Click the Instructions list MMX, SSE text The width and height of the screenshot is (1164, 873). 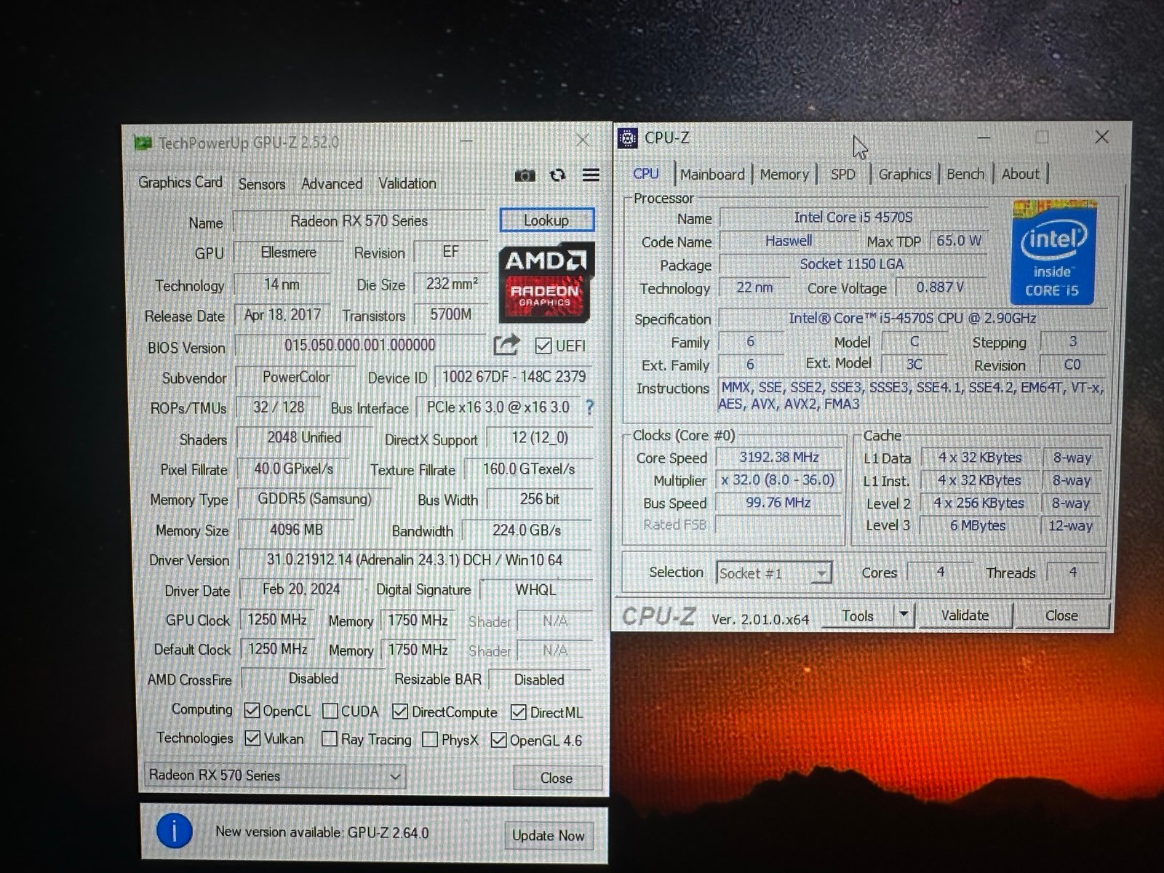click(911, 396)
